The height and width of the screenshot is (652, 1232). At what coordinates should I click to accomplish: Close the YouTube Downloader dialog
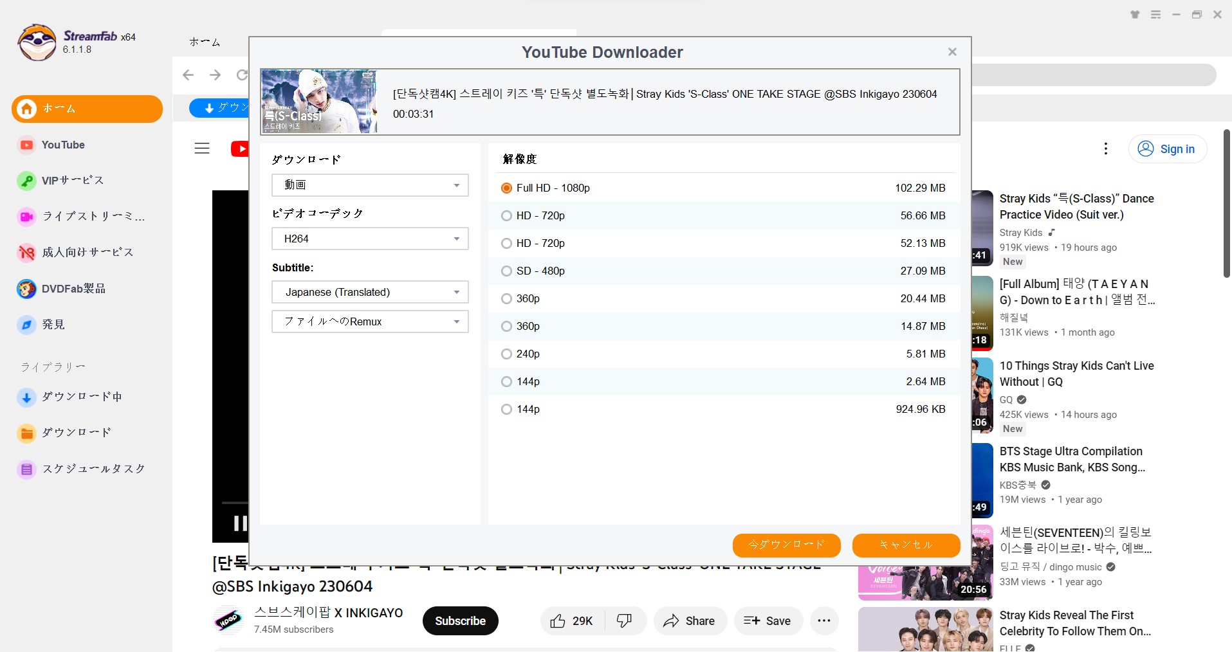pos(952,52)
